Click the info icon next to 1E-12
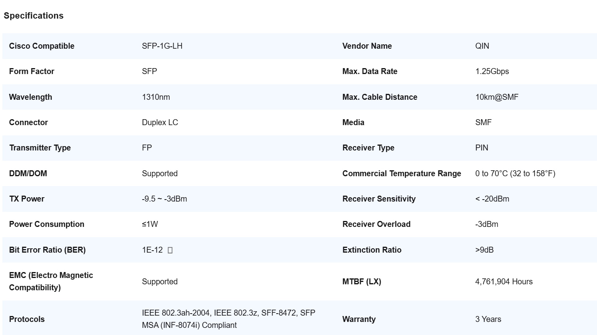 pyautogui.click(x=170, y=250)
